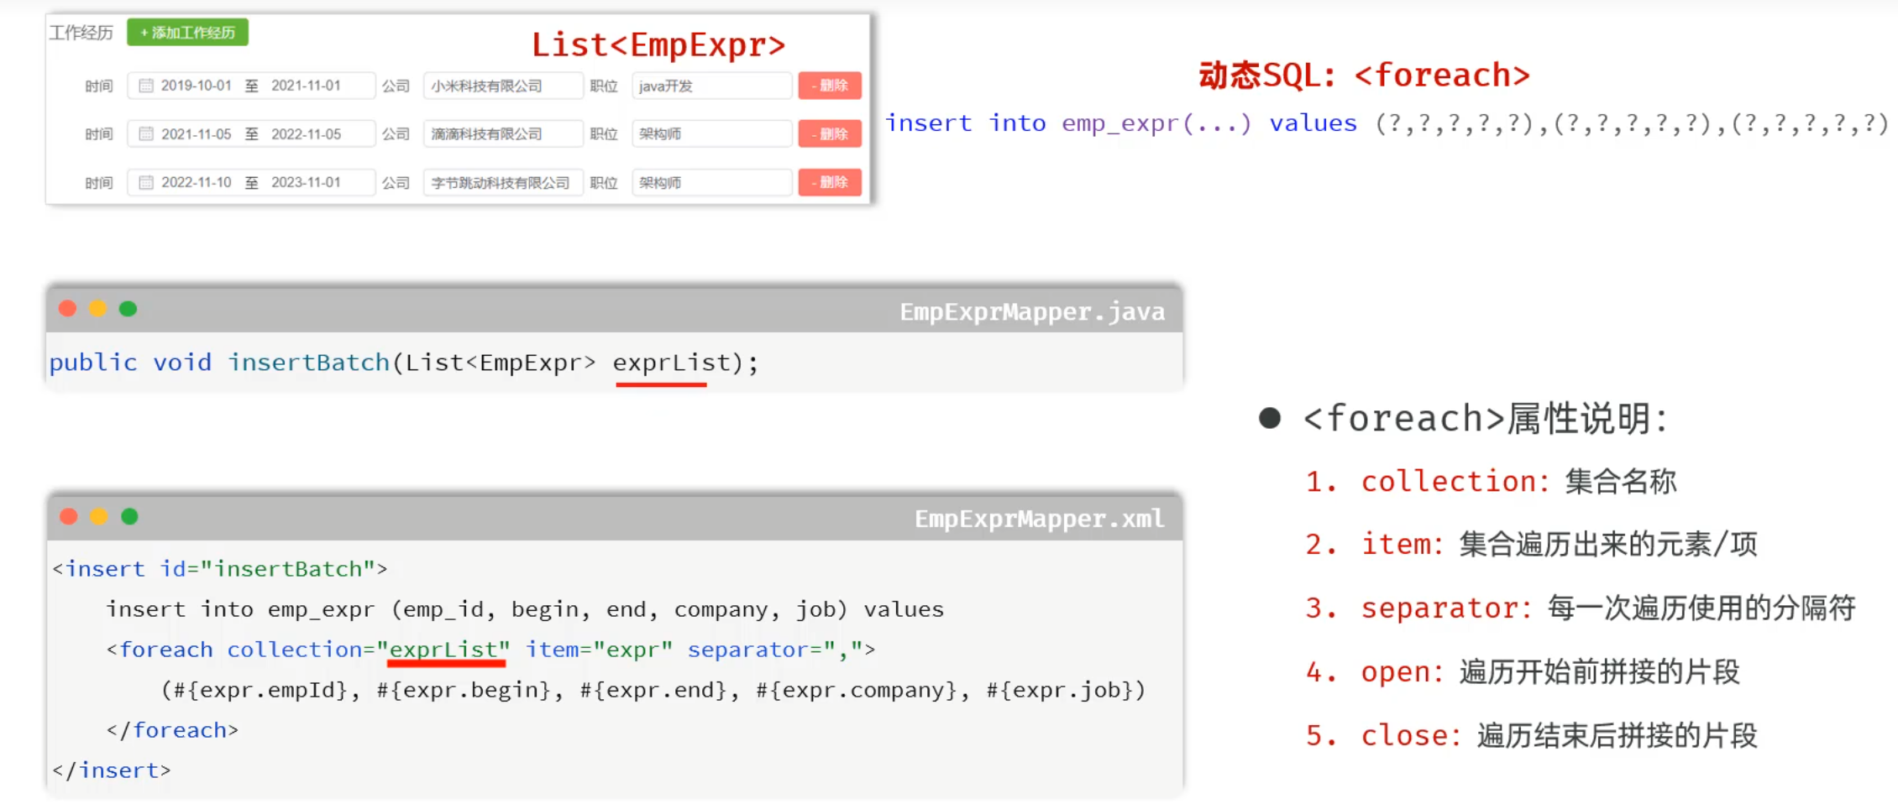Delete the 小米科技有限公司 work experience row
The width and height of the screenshot is (1898, 804).
pos(829,86)
